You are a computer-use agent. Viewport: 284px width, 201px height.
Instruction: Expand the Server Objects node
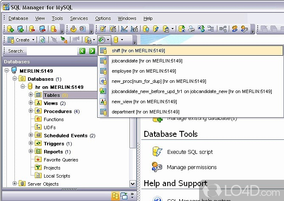[x=15, y=184]
